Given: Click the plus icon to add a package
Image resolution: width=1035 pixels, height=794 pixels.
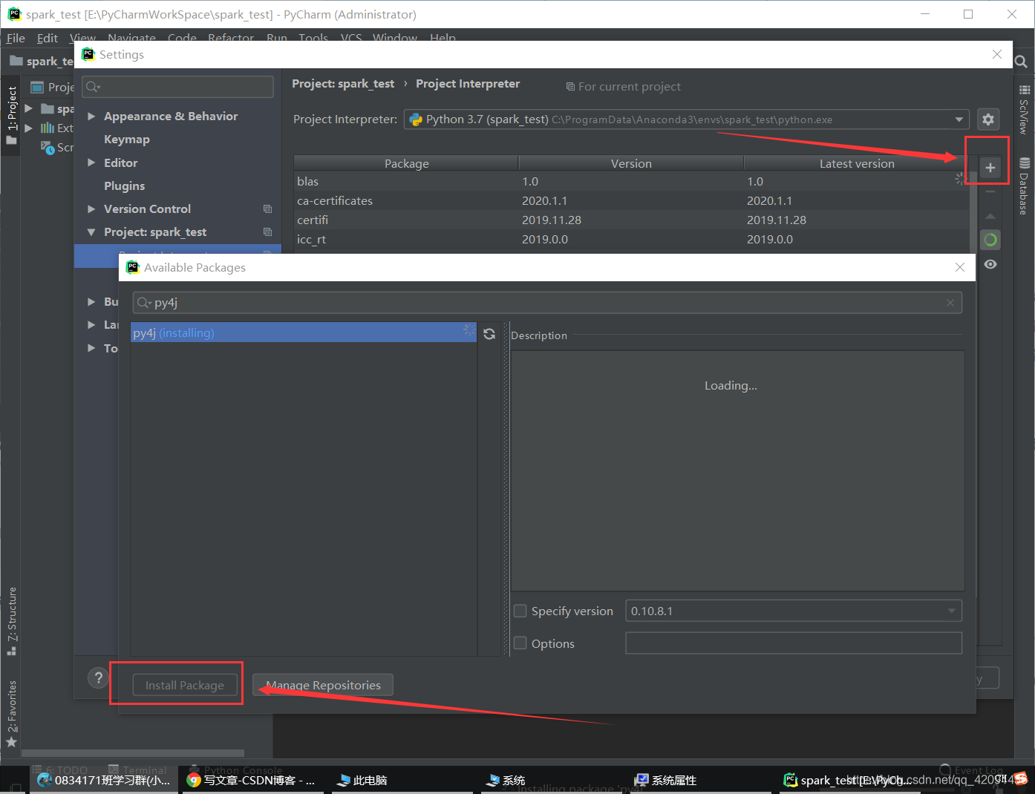Looking at the screenshot, I should [x=990, y=168].
